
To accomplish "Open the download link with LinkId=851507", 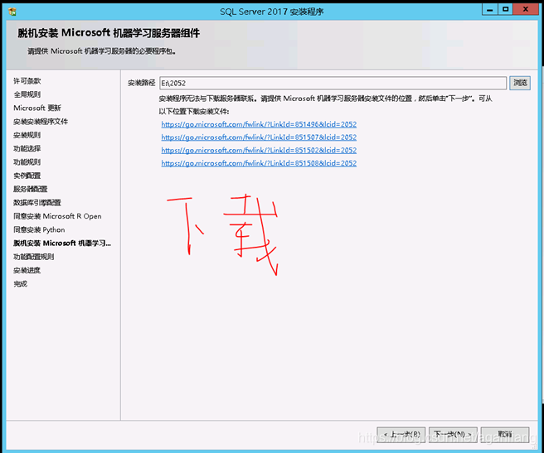I will point(259,137).
